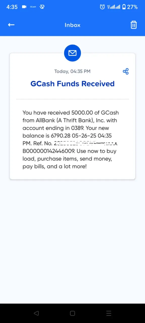Tap the screen recording camera status icon
This screenshot has width=145, height=323.
tap(24, 7)
